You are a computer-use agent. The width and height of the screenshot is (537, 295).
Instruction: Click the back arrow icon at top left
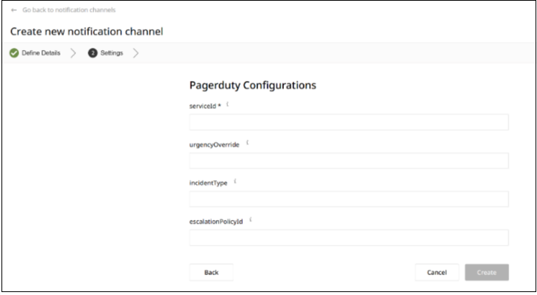[x=14, y=10]
